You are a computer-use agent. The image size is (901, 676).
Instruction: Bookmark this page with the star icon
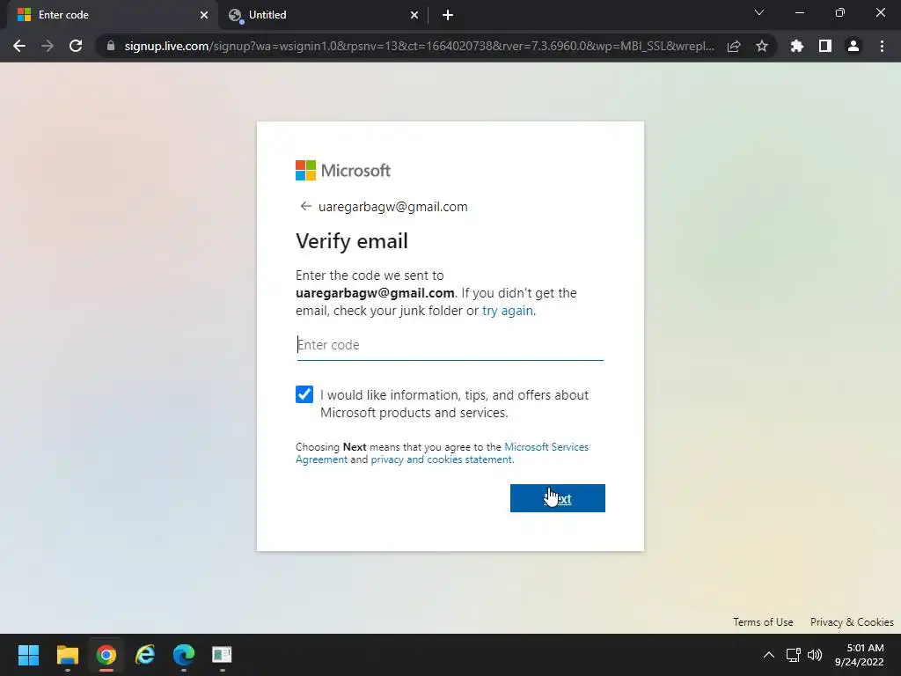tap(762, 46)
